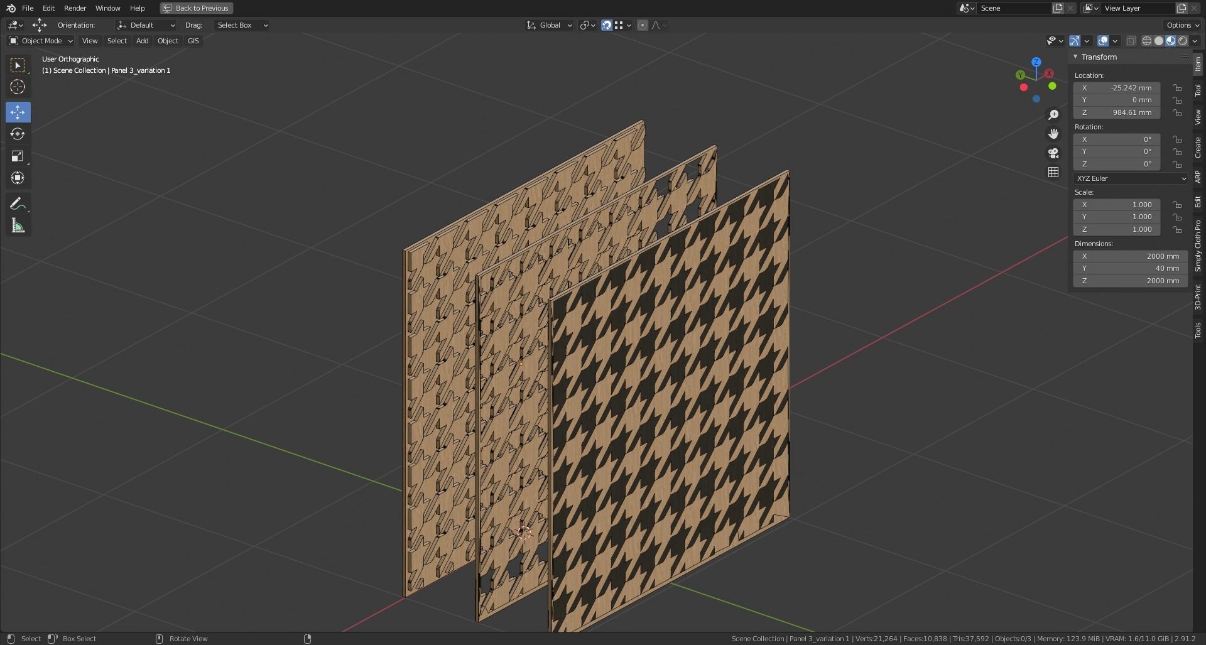Switch to the Simply Cloth Pro tab
This screenshot has width=1206, height=645.
pyautogui.click(x=1198, y=246)
